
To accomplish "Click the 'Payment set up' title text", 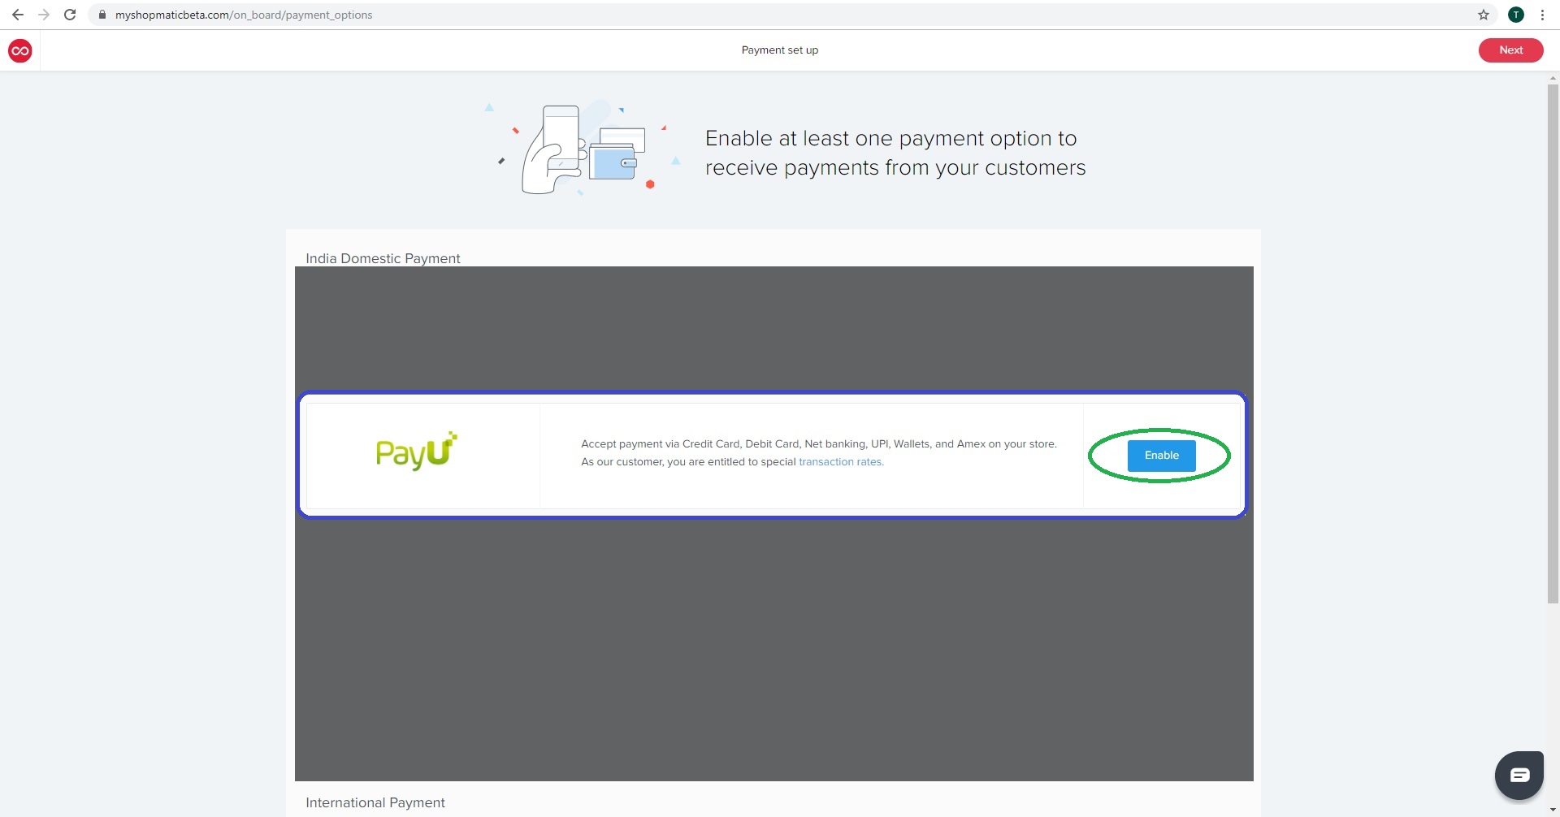I will pos(780,50).
